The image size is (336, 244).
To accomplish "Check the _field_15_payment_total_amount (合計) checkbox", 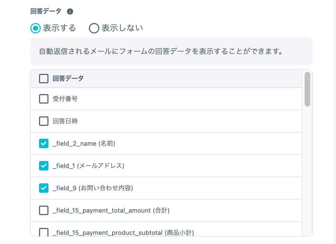I will click(44, 211).
